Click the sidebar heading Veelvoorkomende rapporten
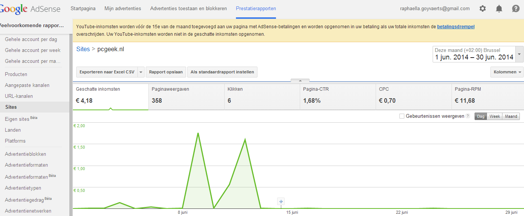This screenshot has height=216, width=524. click(32, 26)
